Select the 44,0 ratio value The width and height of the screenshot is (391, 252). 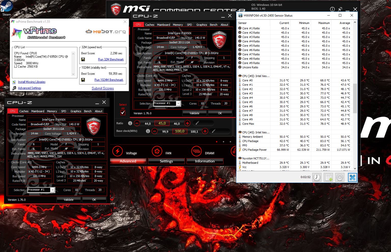pyautogui.click(x=148, y=123)
